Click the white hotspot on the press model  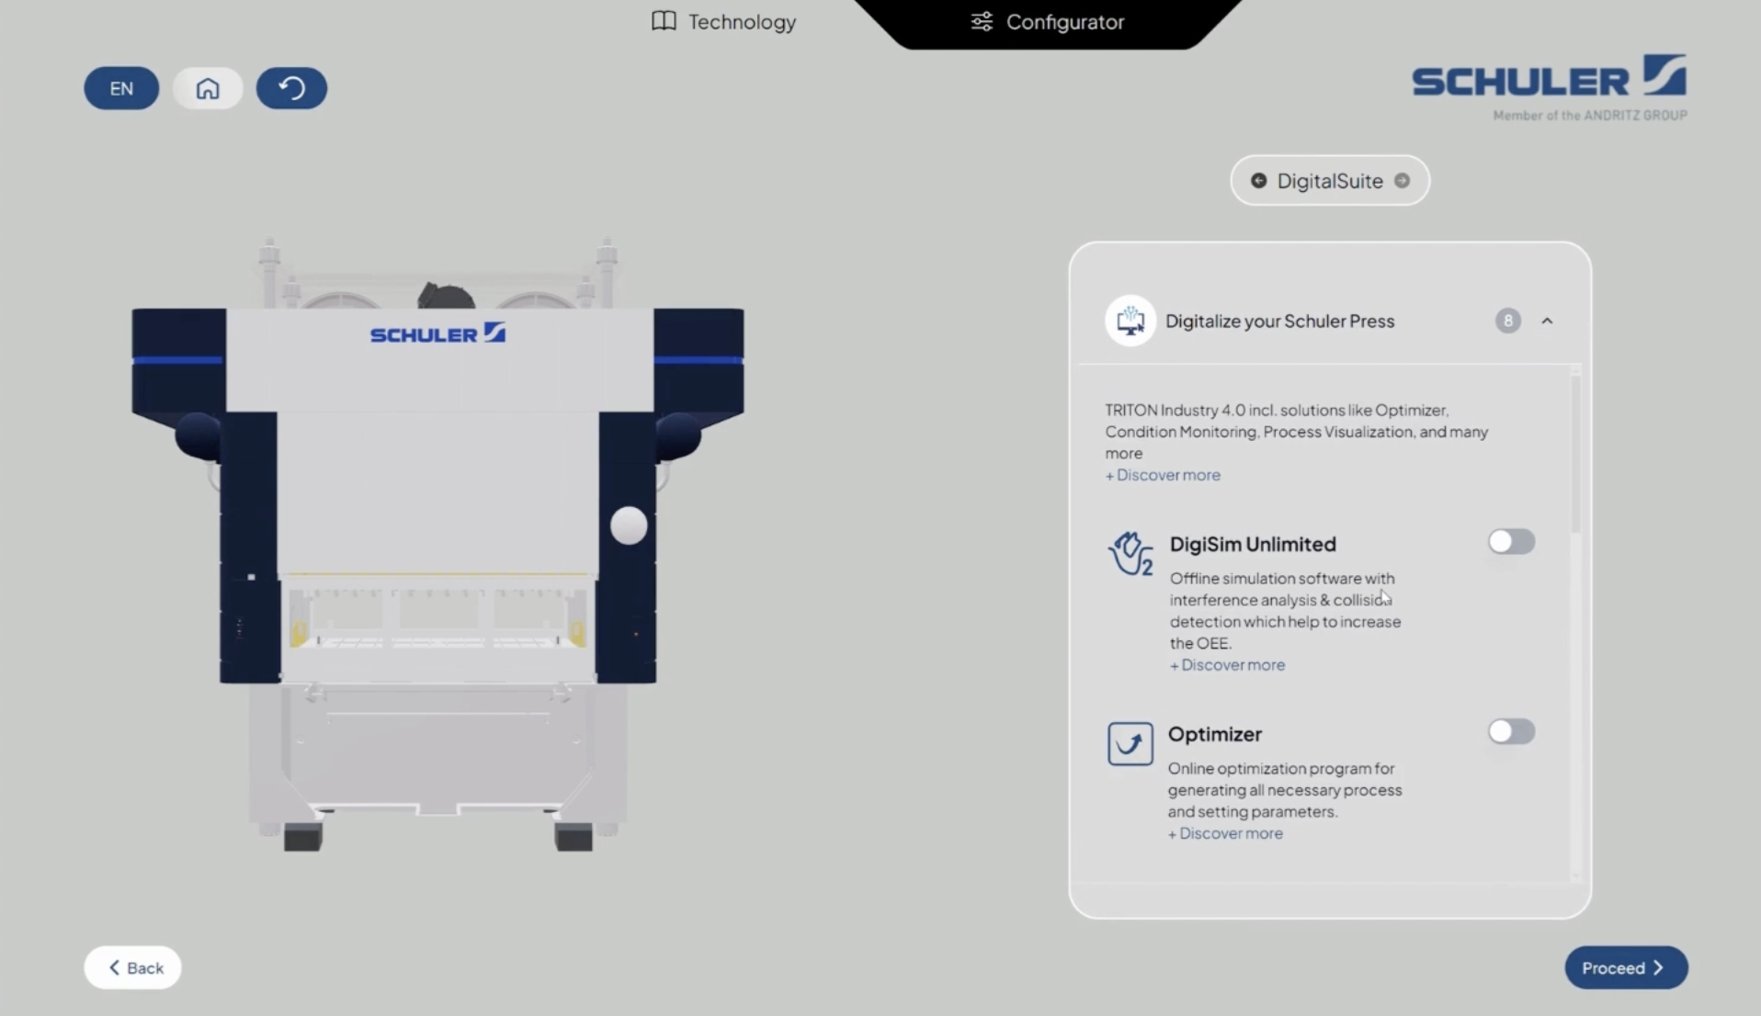(x=629, y=525)
